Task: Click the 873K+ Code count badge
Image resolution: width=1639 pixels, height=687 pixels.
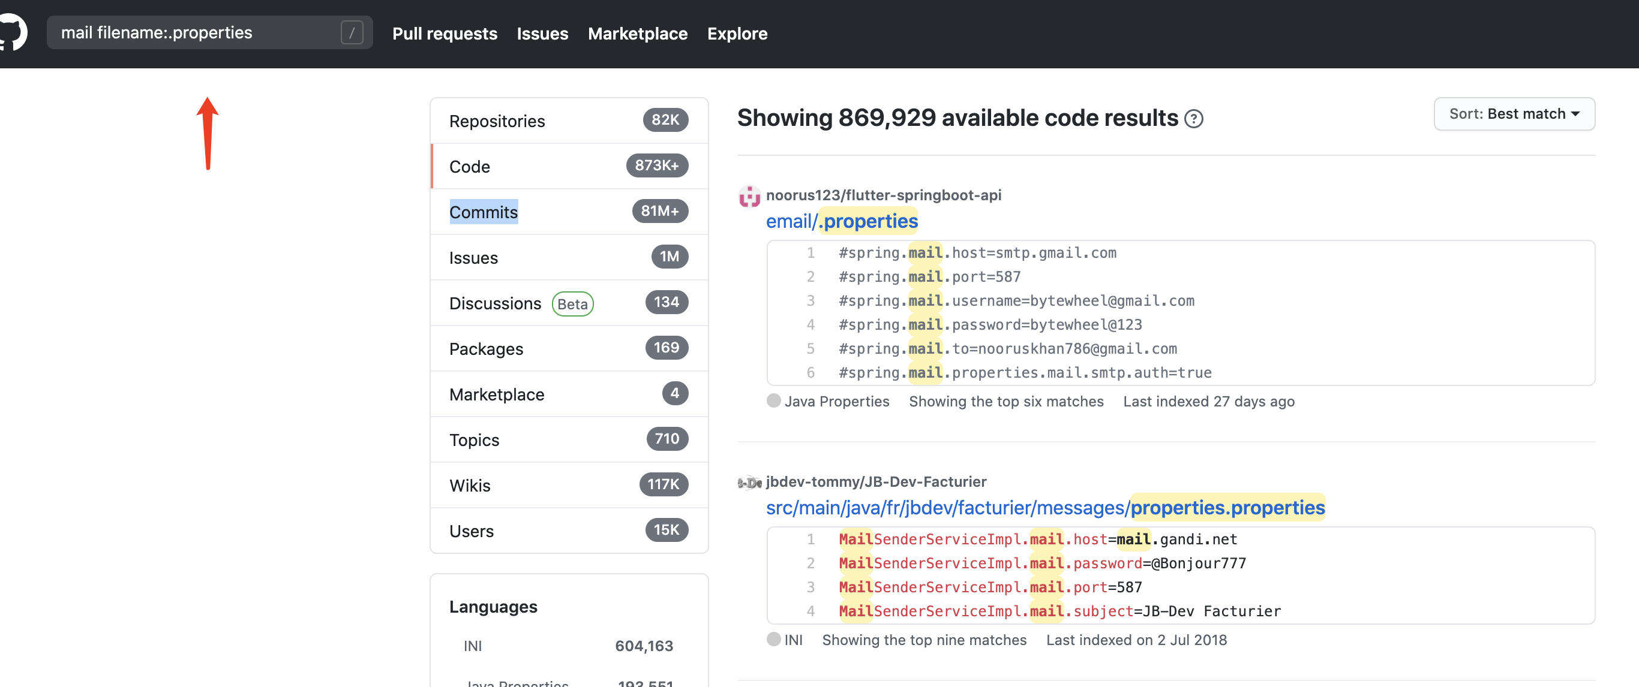Action: tap(656, 165)
